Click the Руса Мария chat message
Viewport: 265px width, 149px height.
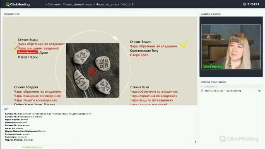tap(17, 120)
